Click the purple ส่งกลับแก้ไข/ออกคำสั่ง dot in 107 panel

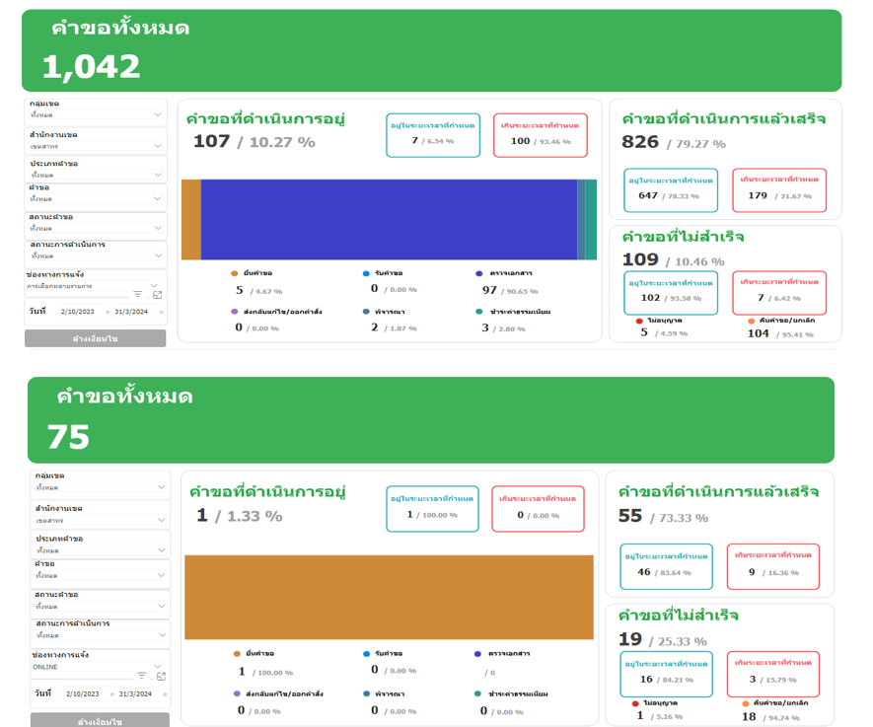point(235,312)
